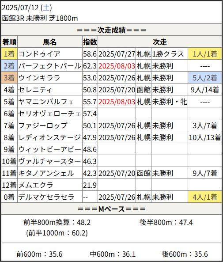Click the 次走 column header
Viewport: 223px width, 262px height.
coord(160,42)
